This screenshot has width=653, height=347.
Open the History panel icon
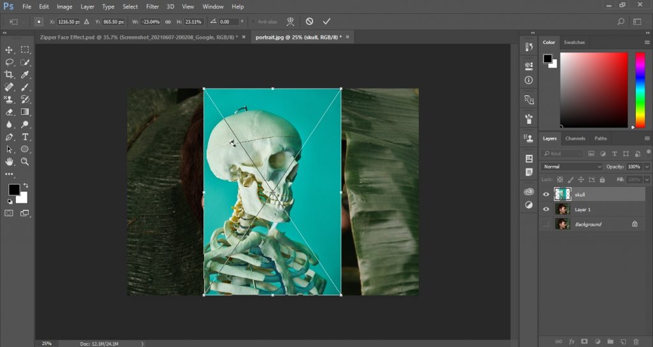pos(529,47)
